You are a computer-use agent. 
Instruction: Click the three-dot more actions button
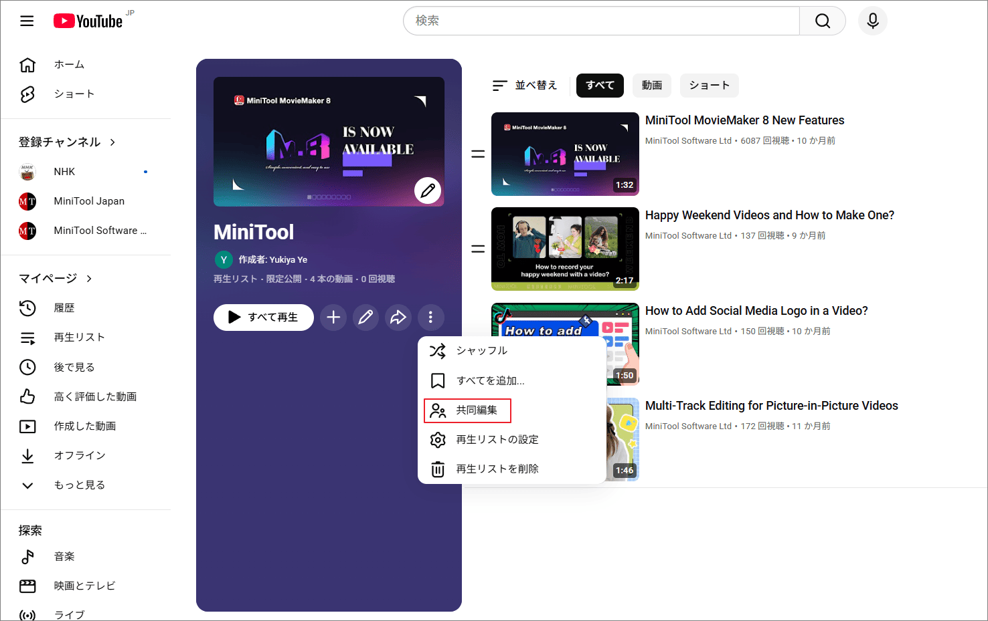tap(430, 318)
